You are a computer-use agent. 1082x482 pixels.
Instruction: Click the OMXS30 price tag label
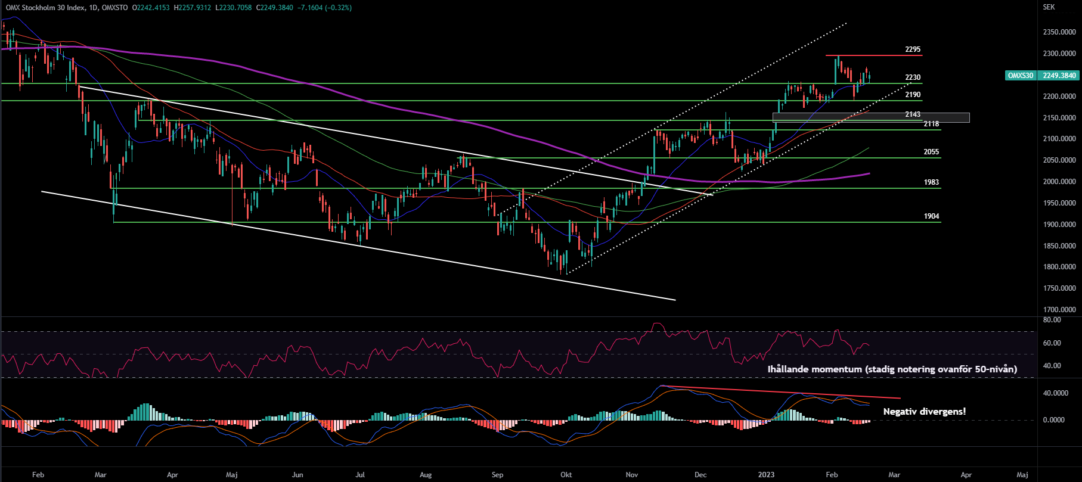click(1020, 76)
